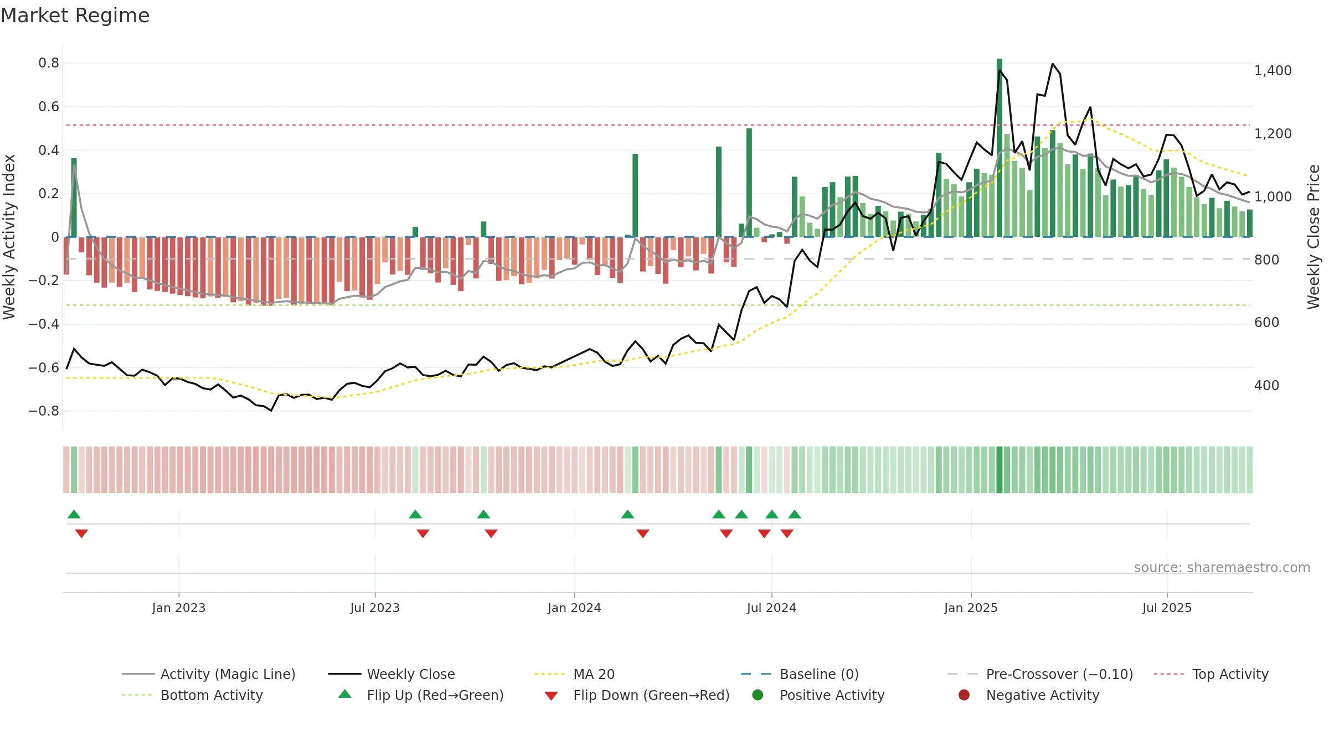The image size is (1329, 747).
Task: Click the Negative Activity red dot legend
Action: click(964, 695)
